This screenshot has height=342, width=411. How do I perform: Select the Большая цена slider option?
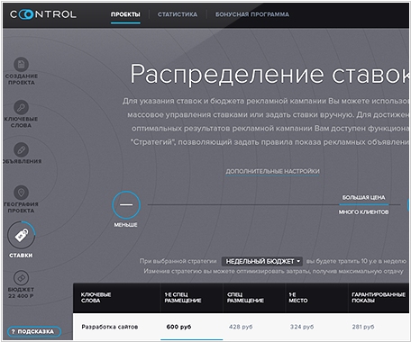coord(363,197)
